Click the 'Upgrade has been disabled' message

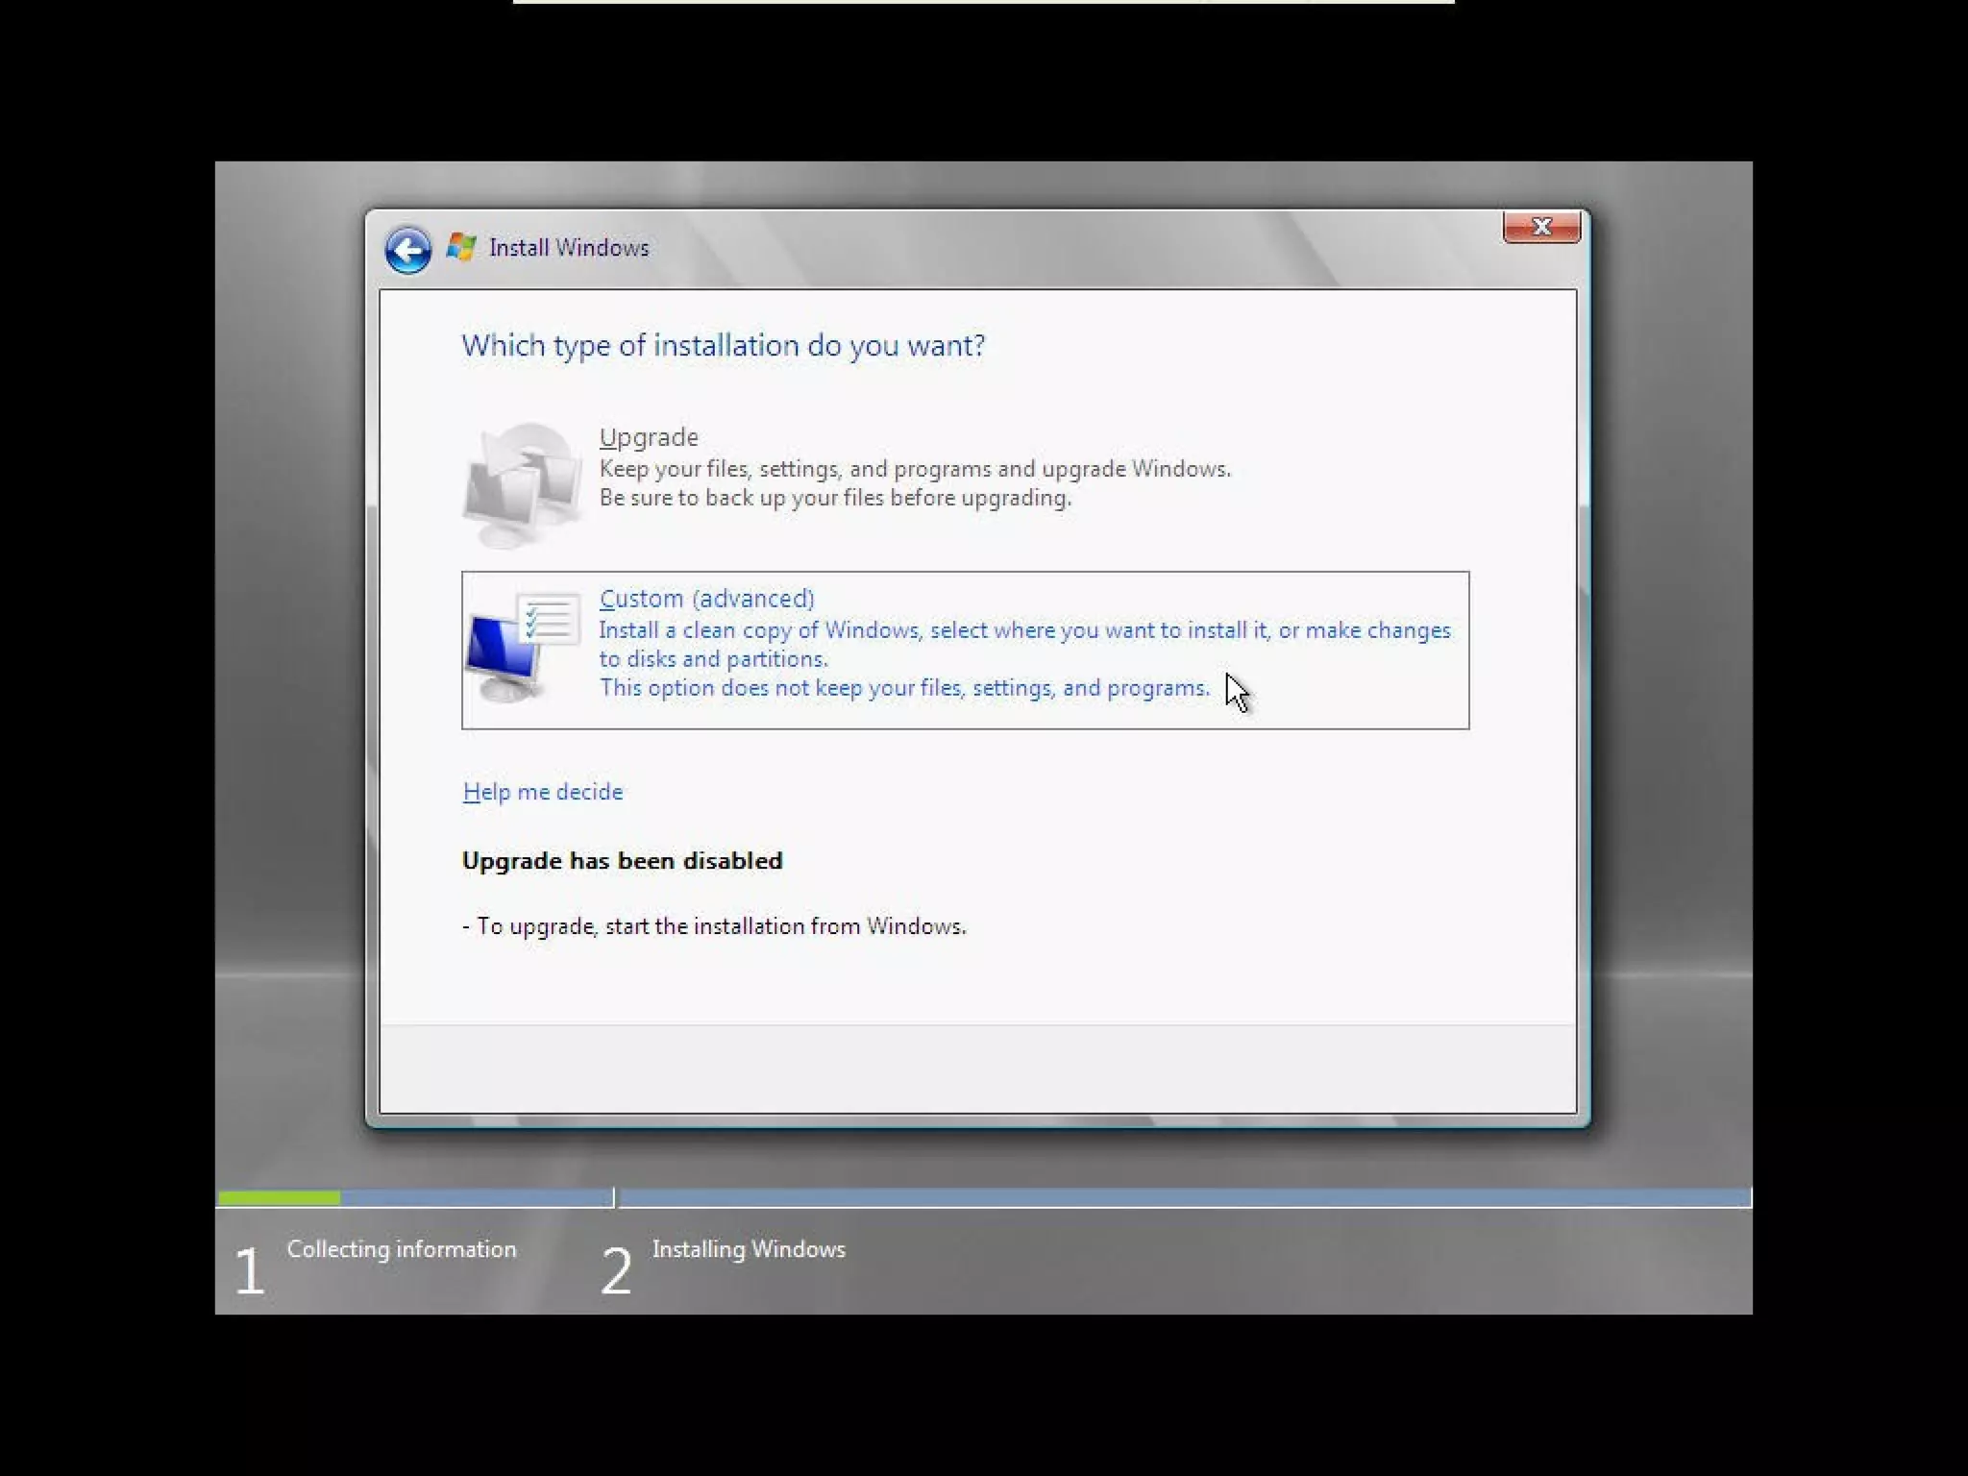622,861
